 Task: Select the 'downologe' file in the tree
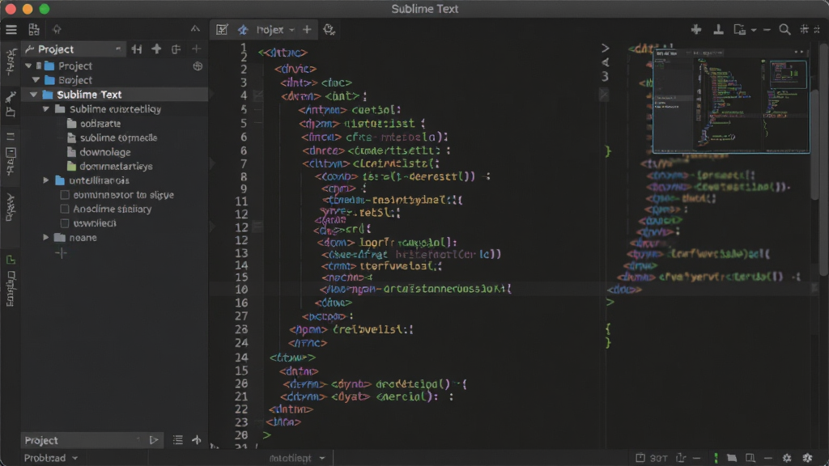coord(105,152)
